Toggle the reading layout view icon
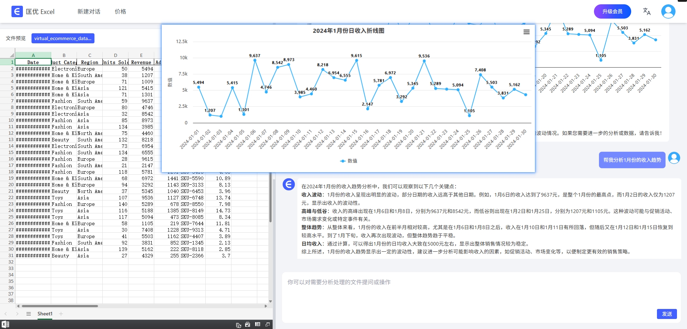 tap(258, 324)
